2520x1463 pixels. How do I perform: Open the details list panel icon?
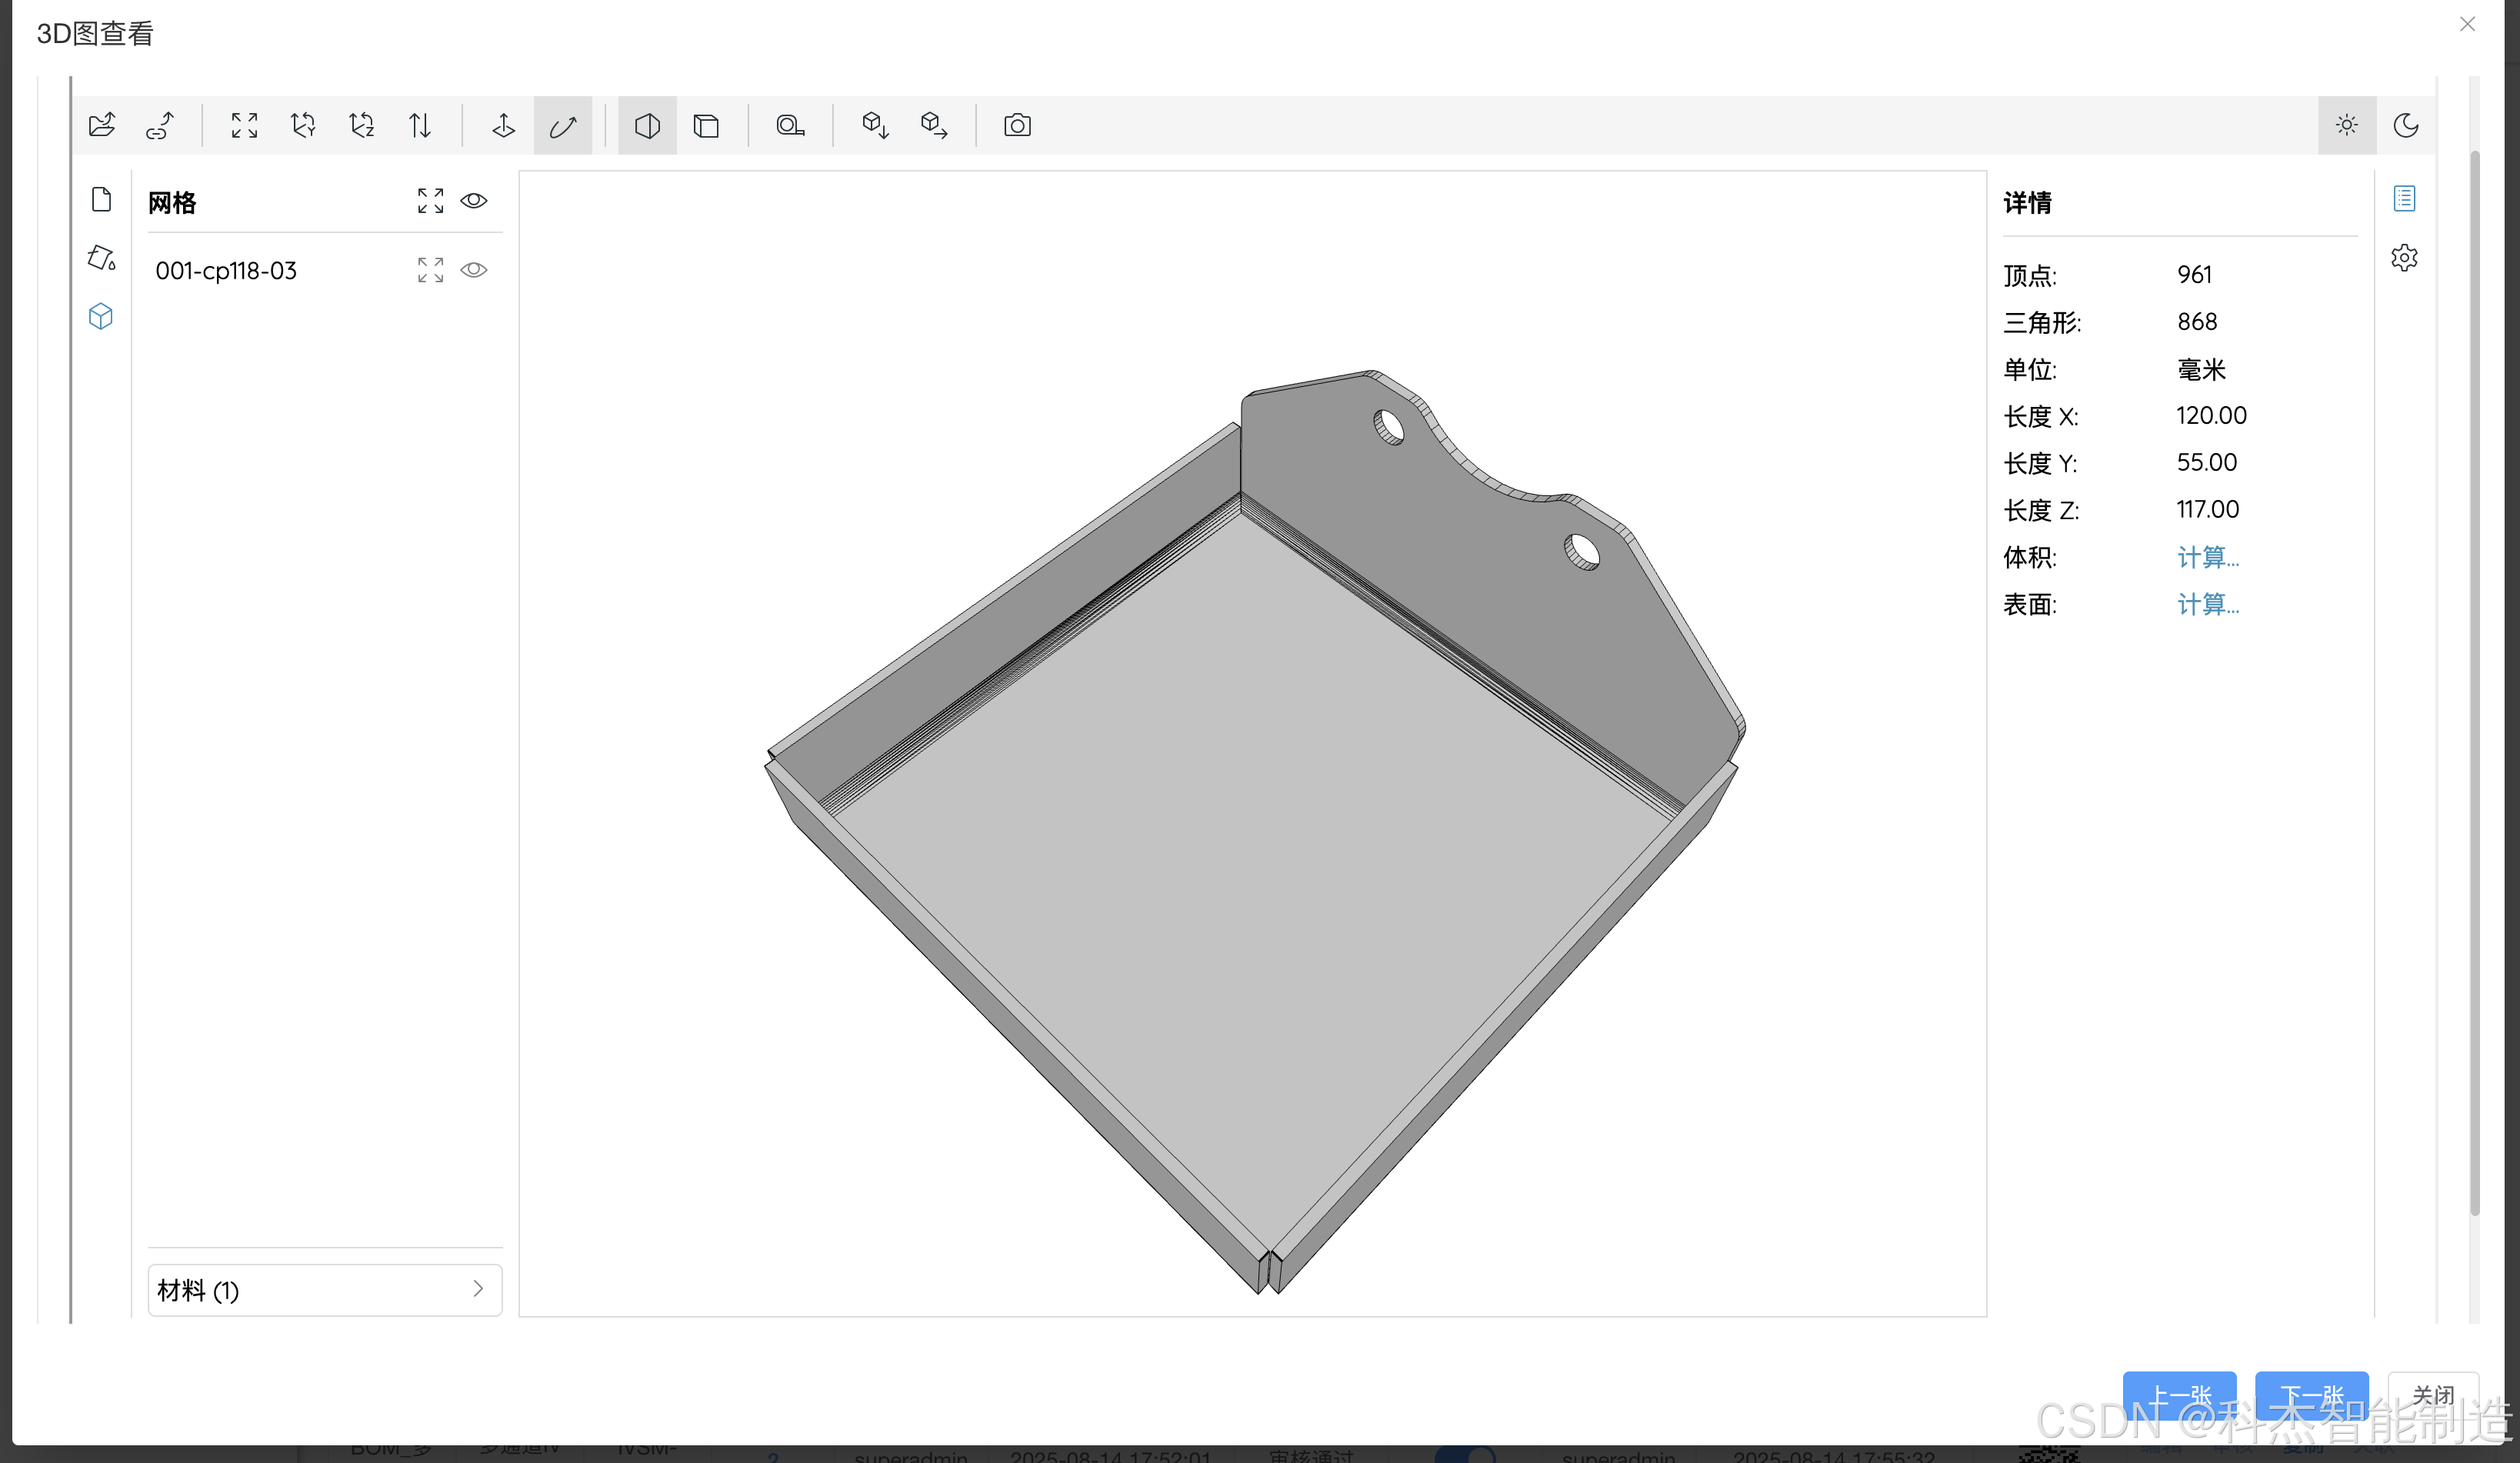(x=2404, y=197)
